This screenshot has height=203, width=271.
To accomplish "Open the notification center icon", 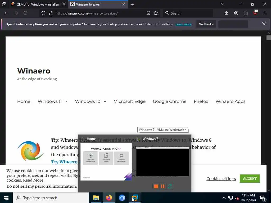I will click(x=263, y=198).
